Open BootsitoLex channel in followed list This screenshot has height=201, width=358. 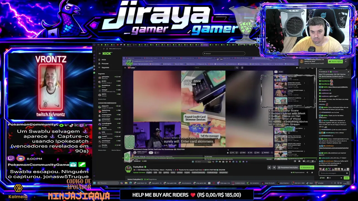[110, 86]
